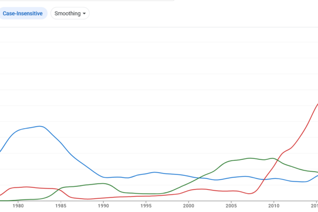Viewport: 318px width, 212px height.
Task: Click the red line's low bump near 2001
Action: click(200, 189)
